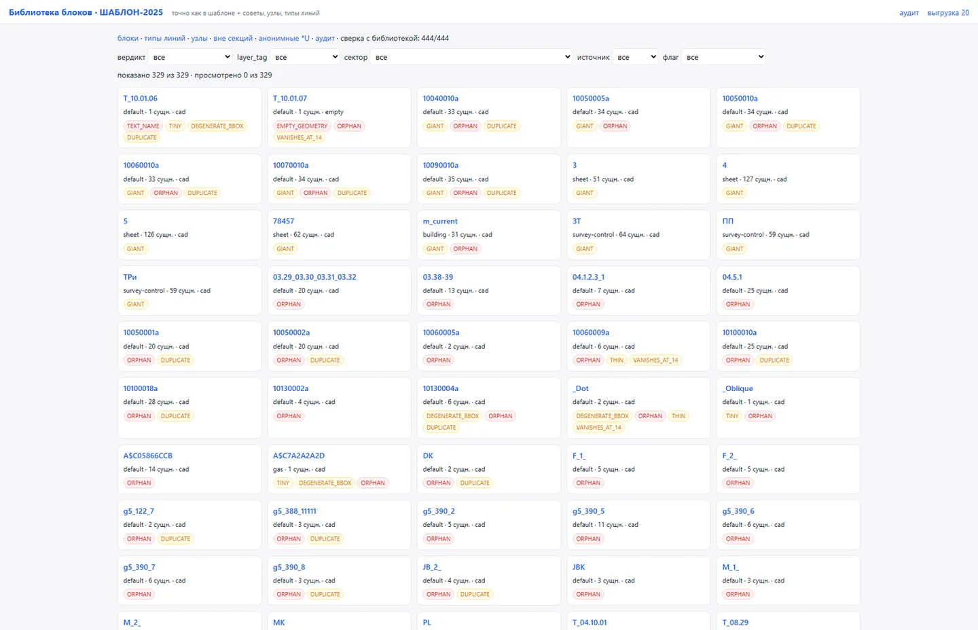Screen dimensions: 978x630
Task: Open survey-control block ПП
Action: coord(727,221)
